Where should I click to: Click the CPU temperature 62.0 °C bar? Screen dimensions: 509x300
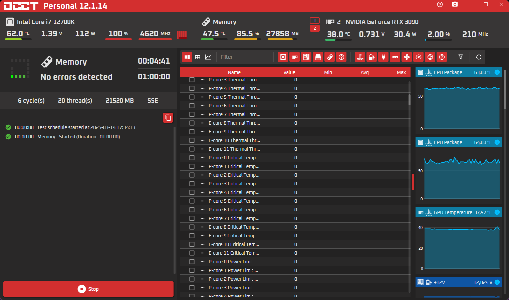coord(18,39)
